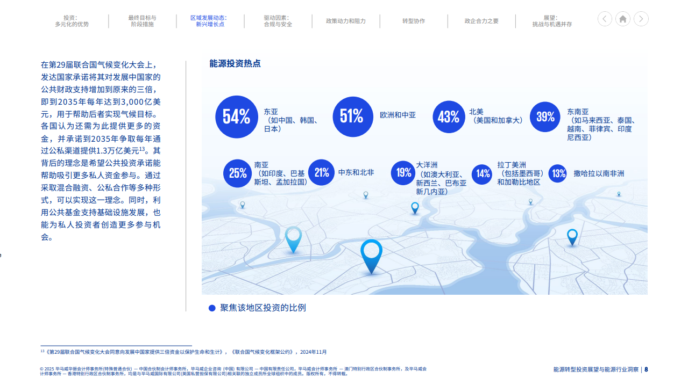
Task: Expand the 区域发展动态:新兴增长点 section
Action: point(210,20)
